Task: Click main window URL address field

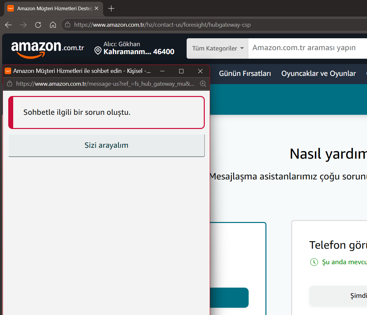Action: (x=162, y=25)
